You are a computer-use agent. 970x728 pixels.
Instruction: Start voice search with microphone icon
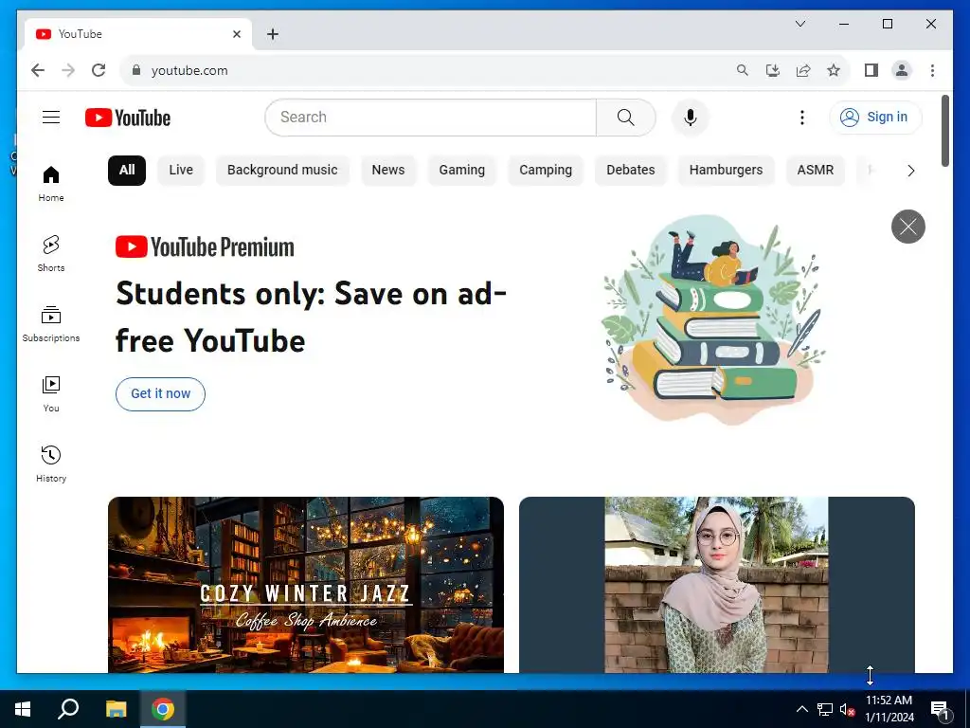691,117
